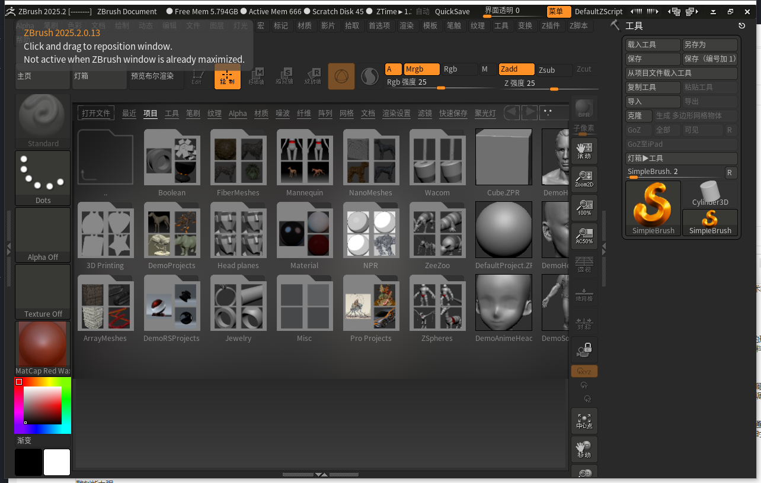Image resolution: width=761 pixels, height=483 pixels.
Task: Click QuickSave in the title bar
Action: (452, 11)
